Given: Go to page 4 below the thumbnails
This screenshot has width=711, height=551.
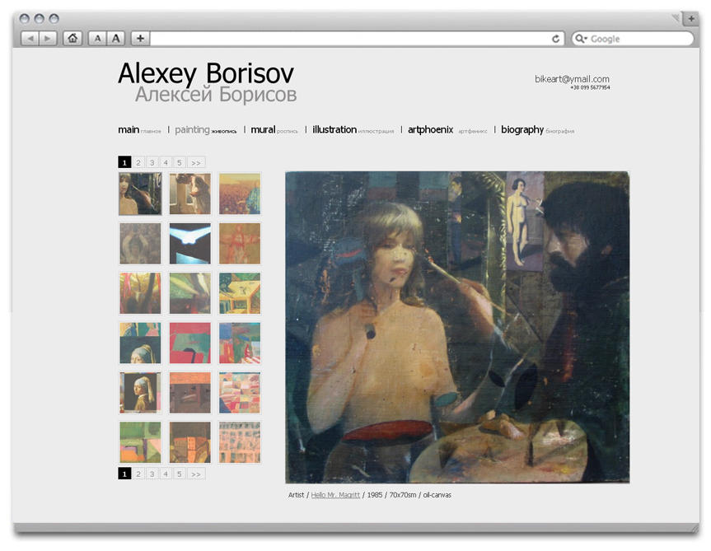Looking at the screenshot, I should tap(166, 474).
